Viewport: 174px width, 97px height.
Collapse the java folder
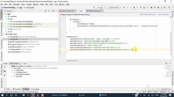(x=6, y=19)
